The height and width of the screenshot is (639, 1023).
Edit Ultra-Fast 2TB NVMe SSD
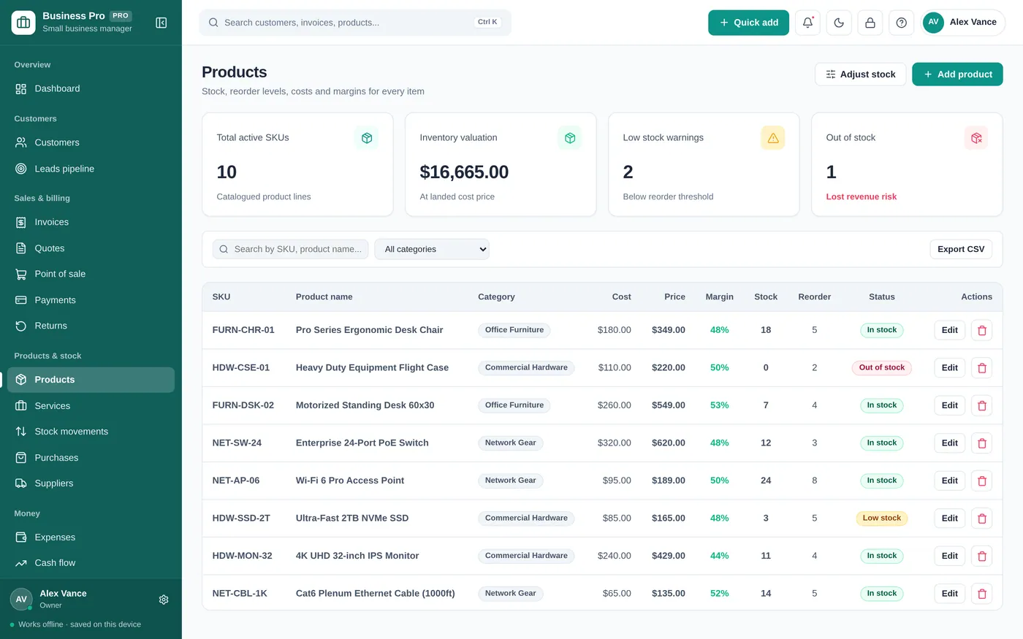pyautogui.click(x=949, y=519)
